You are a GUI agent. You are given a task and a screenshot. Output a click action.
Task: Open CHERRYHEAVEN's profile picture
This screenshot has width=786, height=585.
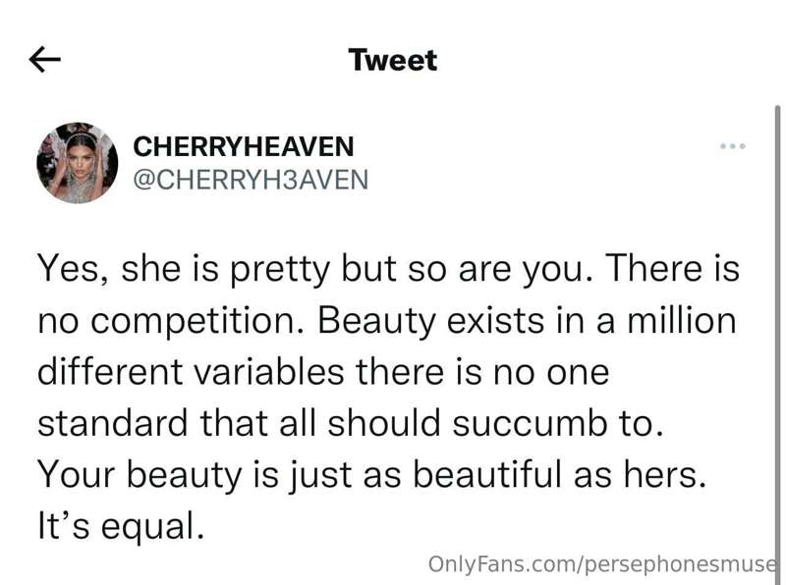78,163
